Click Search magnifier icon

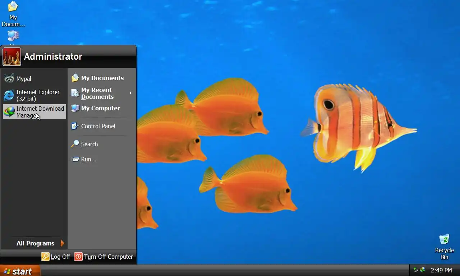pyautogui.click(x=75, y=144)
